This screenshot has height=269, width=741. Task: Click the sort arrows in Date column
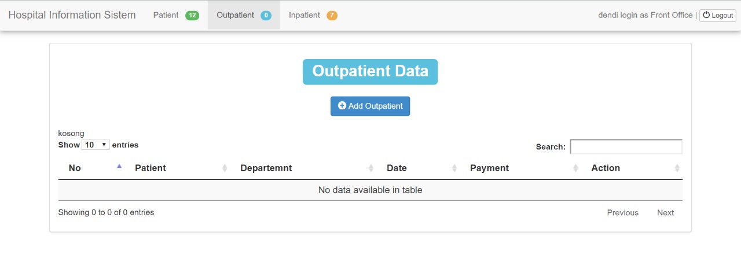click(454, 168)
